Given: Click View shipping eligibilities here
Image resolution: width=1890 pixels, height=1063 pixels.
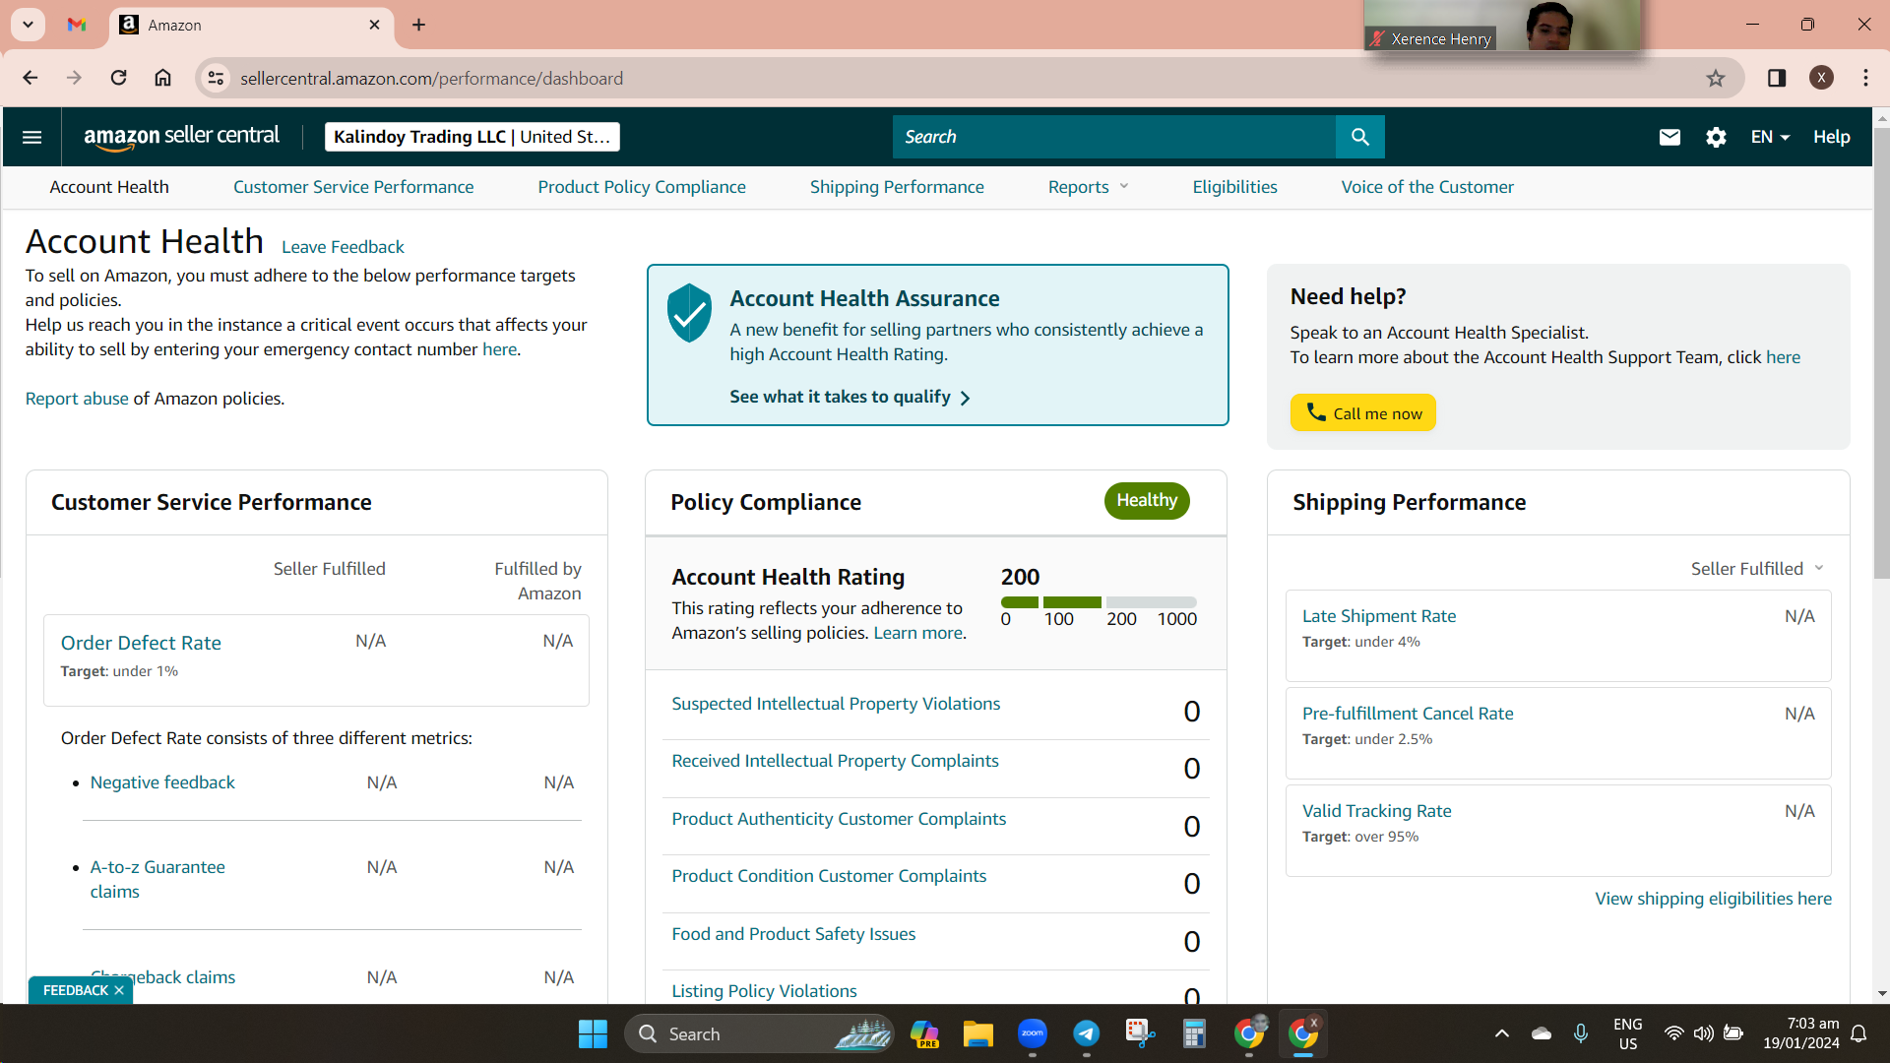Looking at the screenshot, I should (x=1714, y=899).
